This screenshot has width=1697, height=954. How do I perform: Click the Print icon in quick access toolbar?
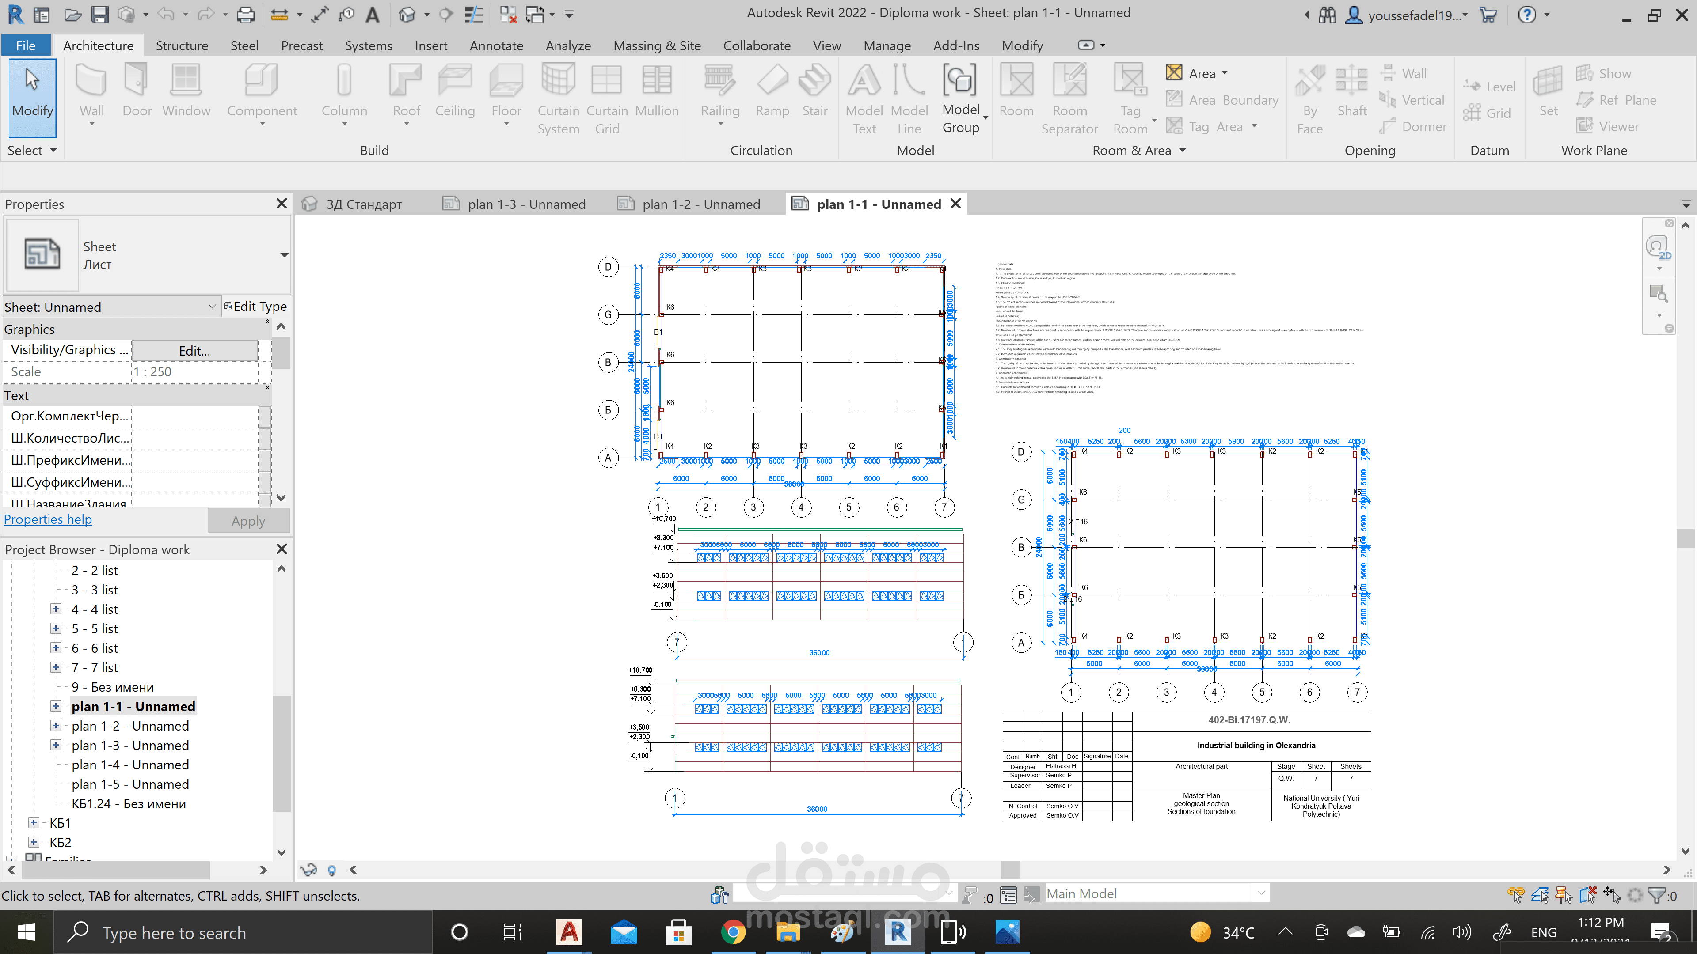[245, 15]
